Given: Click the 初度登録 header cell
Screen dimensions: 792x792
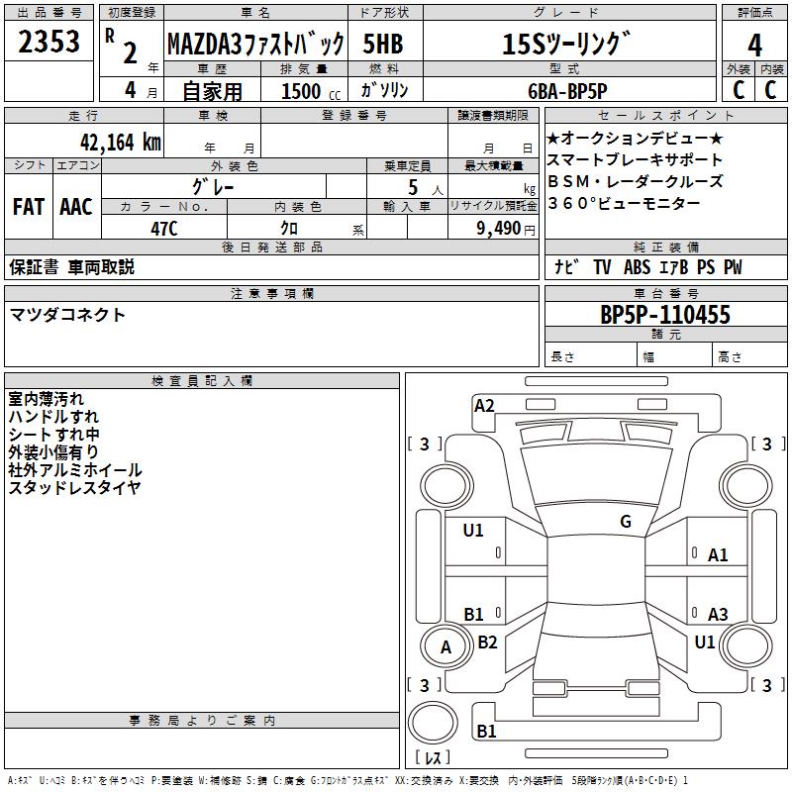Looking at the screenshot, I should coord(132,13).
